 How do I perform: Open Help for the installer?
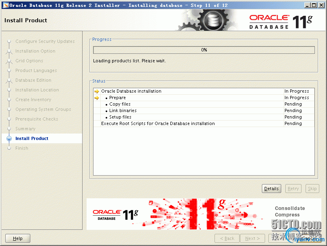(18, 238)
